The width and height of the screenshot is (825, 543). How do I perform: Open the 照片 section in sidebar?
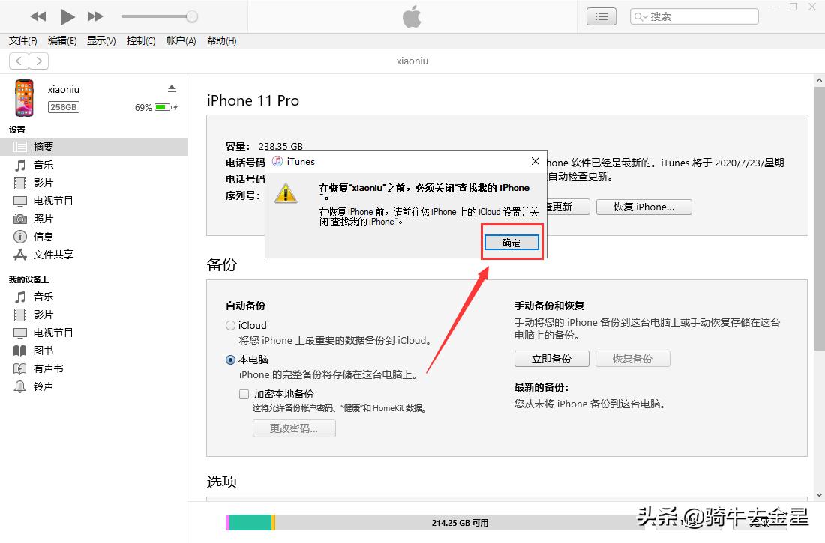[x=43, y=219]
